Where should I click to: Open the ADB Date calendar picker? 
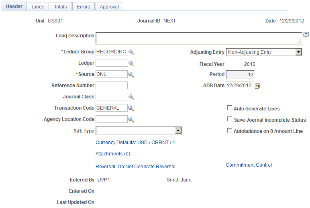click(257, 86)
